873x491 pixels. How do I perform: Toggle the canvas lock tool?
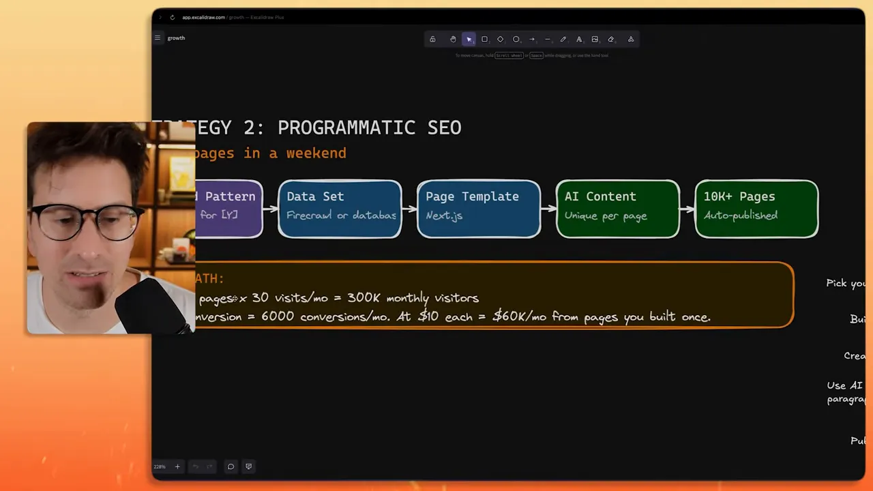coord(432,40)
